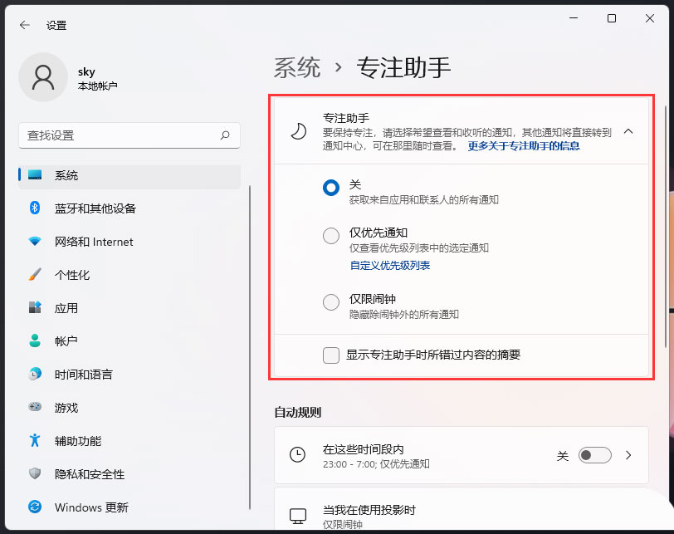Viewport: 674px width, 534px height.
Task: Open 辅助功能 settings page
Action: tap(129, 441)
